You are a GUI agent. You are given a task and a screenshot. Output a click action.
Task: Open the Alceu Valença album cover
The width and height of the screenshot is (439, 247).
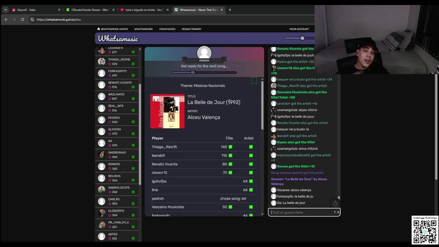point(167,111)
